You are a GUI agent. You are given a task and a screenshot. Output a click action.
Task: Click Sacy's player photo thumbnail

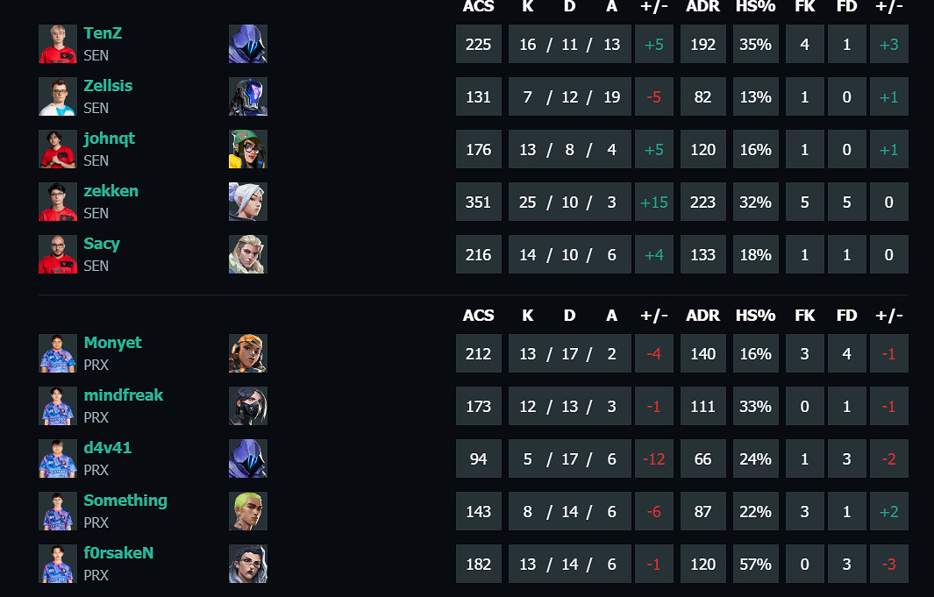(x=58, y=254)
